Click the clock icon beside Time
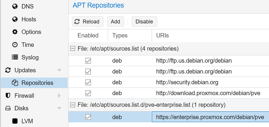 point(15,45)
